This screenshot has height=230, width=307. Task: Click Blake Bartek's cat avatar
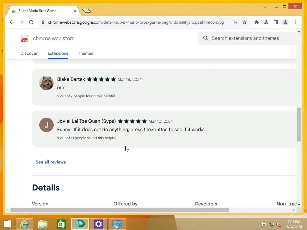click(x=46, y=83)
